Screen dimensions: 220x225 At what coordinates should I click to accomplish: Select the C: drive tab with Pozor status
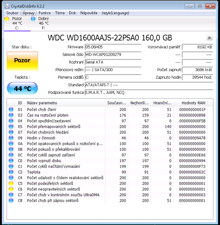(x=17, y=23)
